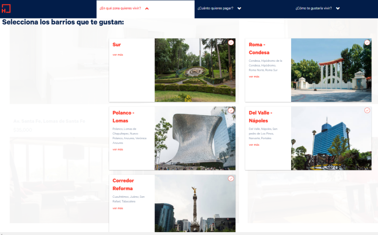Click 'ver más' under Corredor Reforma
The image size is (378, 235).
click(x=118, y=208)
